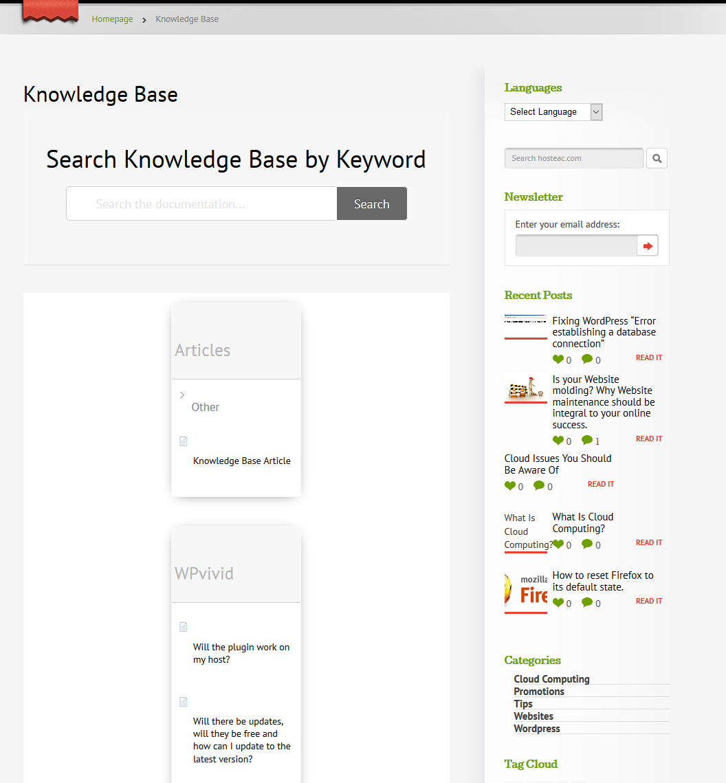Click the documentation search input field
Screen dimensions: 726x783
click(x=201, y=204)
